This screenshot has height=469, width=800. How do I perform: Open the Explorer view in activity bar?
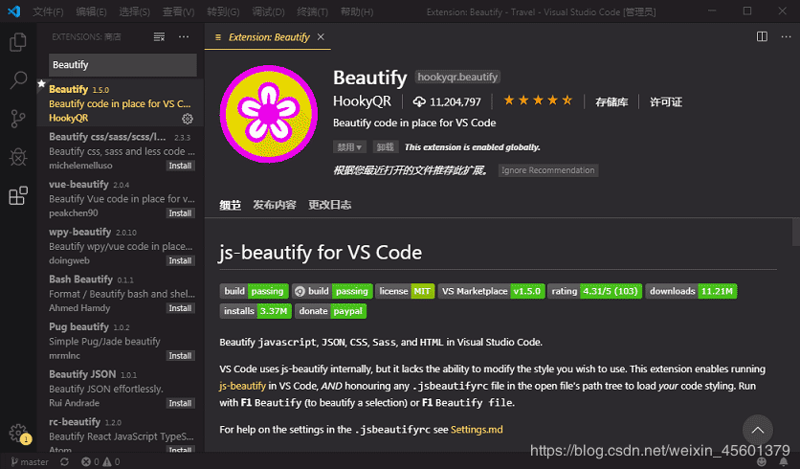click(17, 42)
